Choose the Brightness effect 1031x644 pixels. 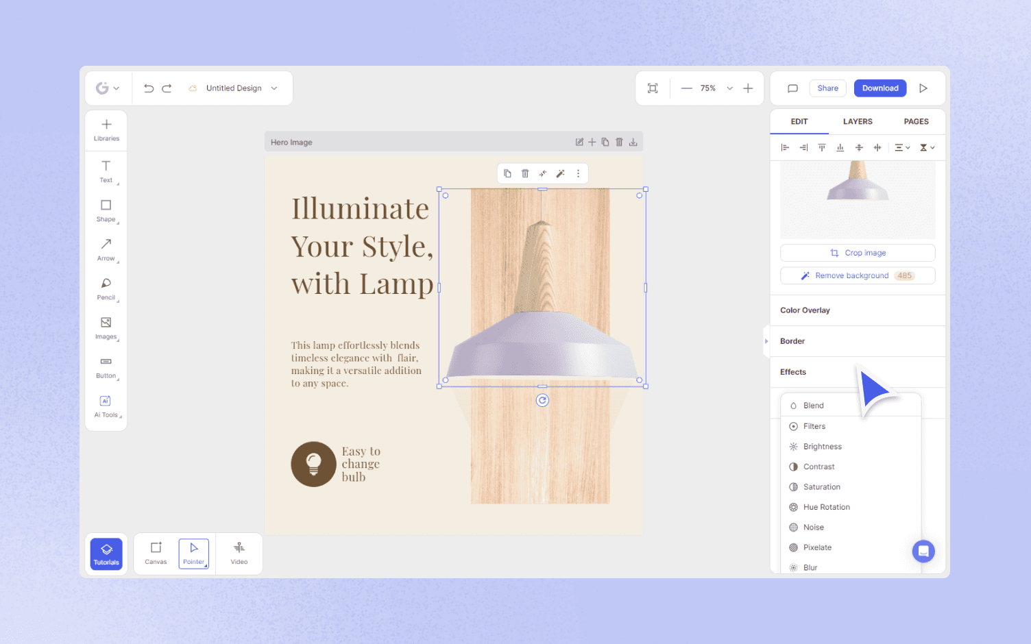pos(851,447)
